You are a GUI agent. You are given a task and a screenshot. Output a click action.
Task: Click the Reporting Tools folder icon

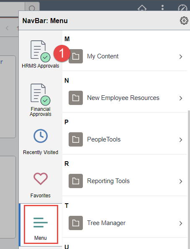pos(76,181)
